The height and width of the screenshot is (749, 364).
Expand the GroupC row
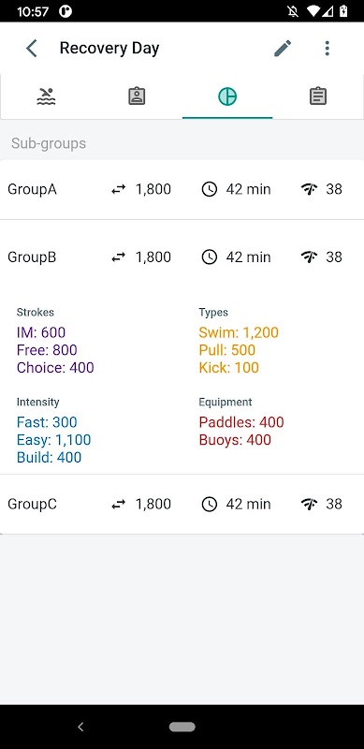point(182,505)
